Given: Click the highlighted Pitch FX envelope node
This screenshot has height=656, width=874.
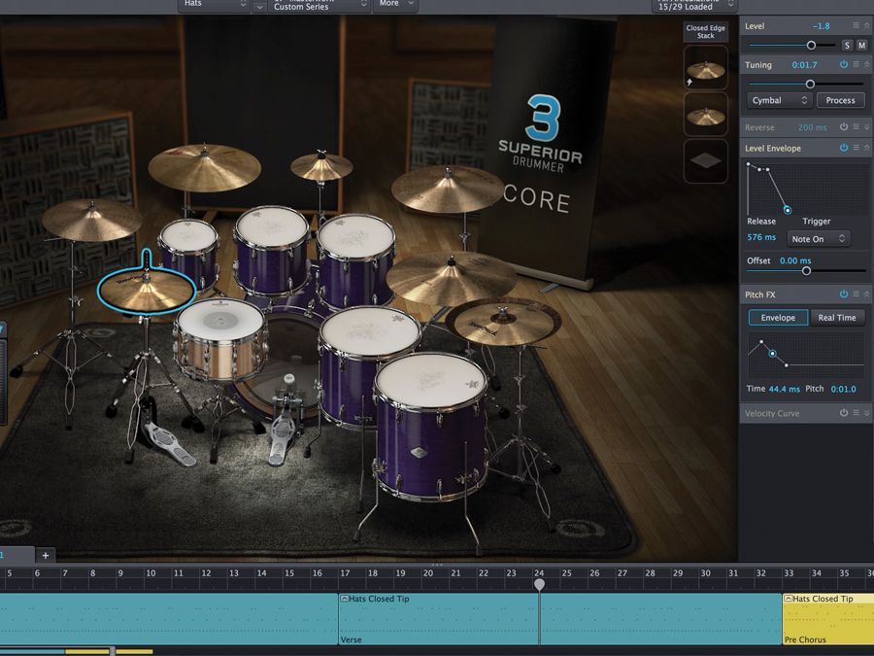Looking at the screenshot, I should pos(773,353).
